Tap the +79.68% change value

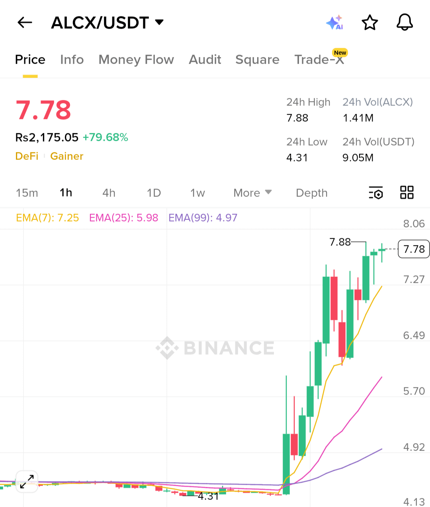[106, 137]
